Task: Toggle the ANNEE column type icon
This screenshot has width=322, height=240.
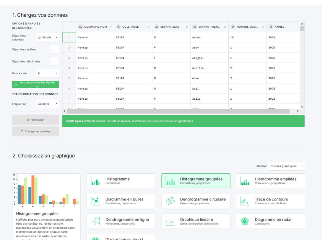Action: coord(271,27)
